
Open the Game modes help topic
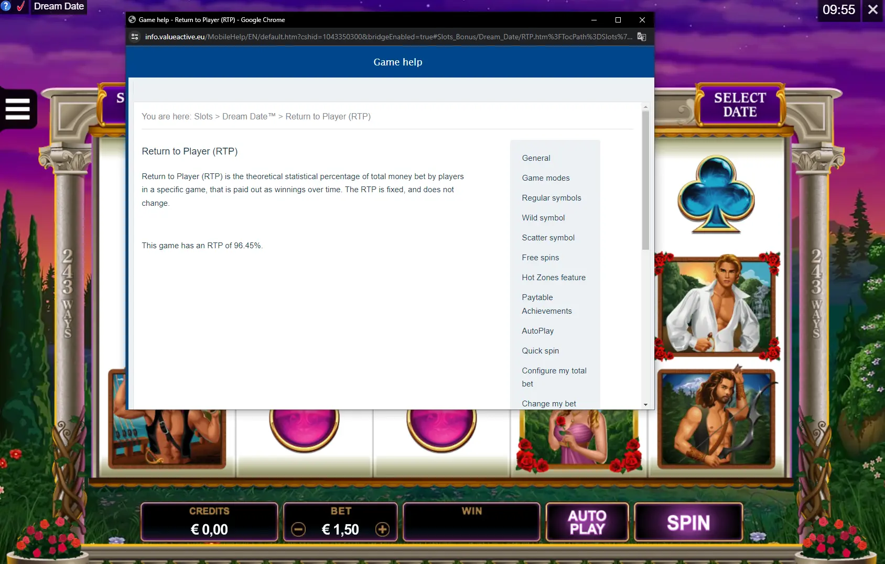546,178
